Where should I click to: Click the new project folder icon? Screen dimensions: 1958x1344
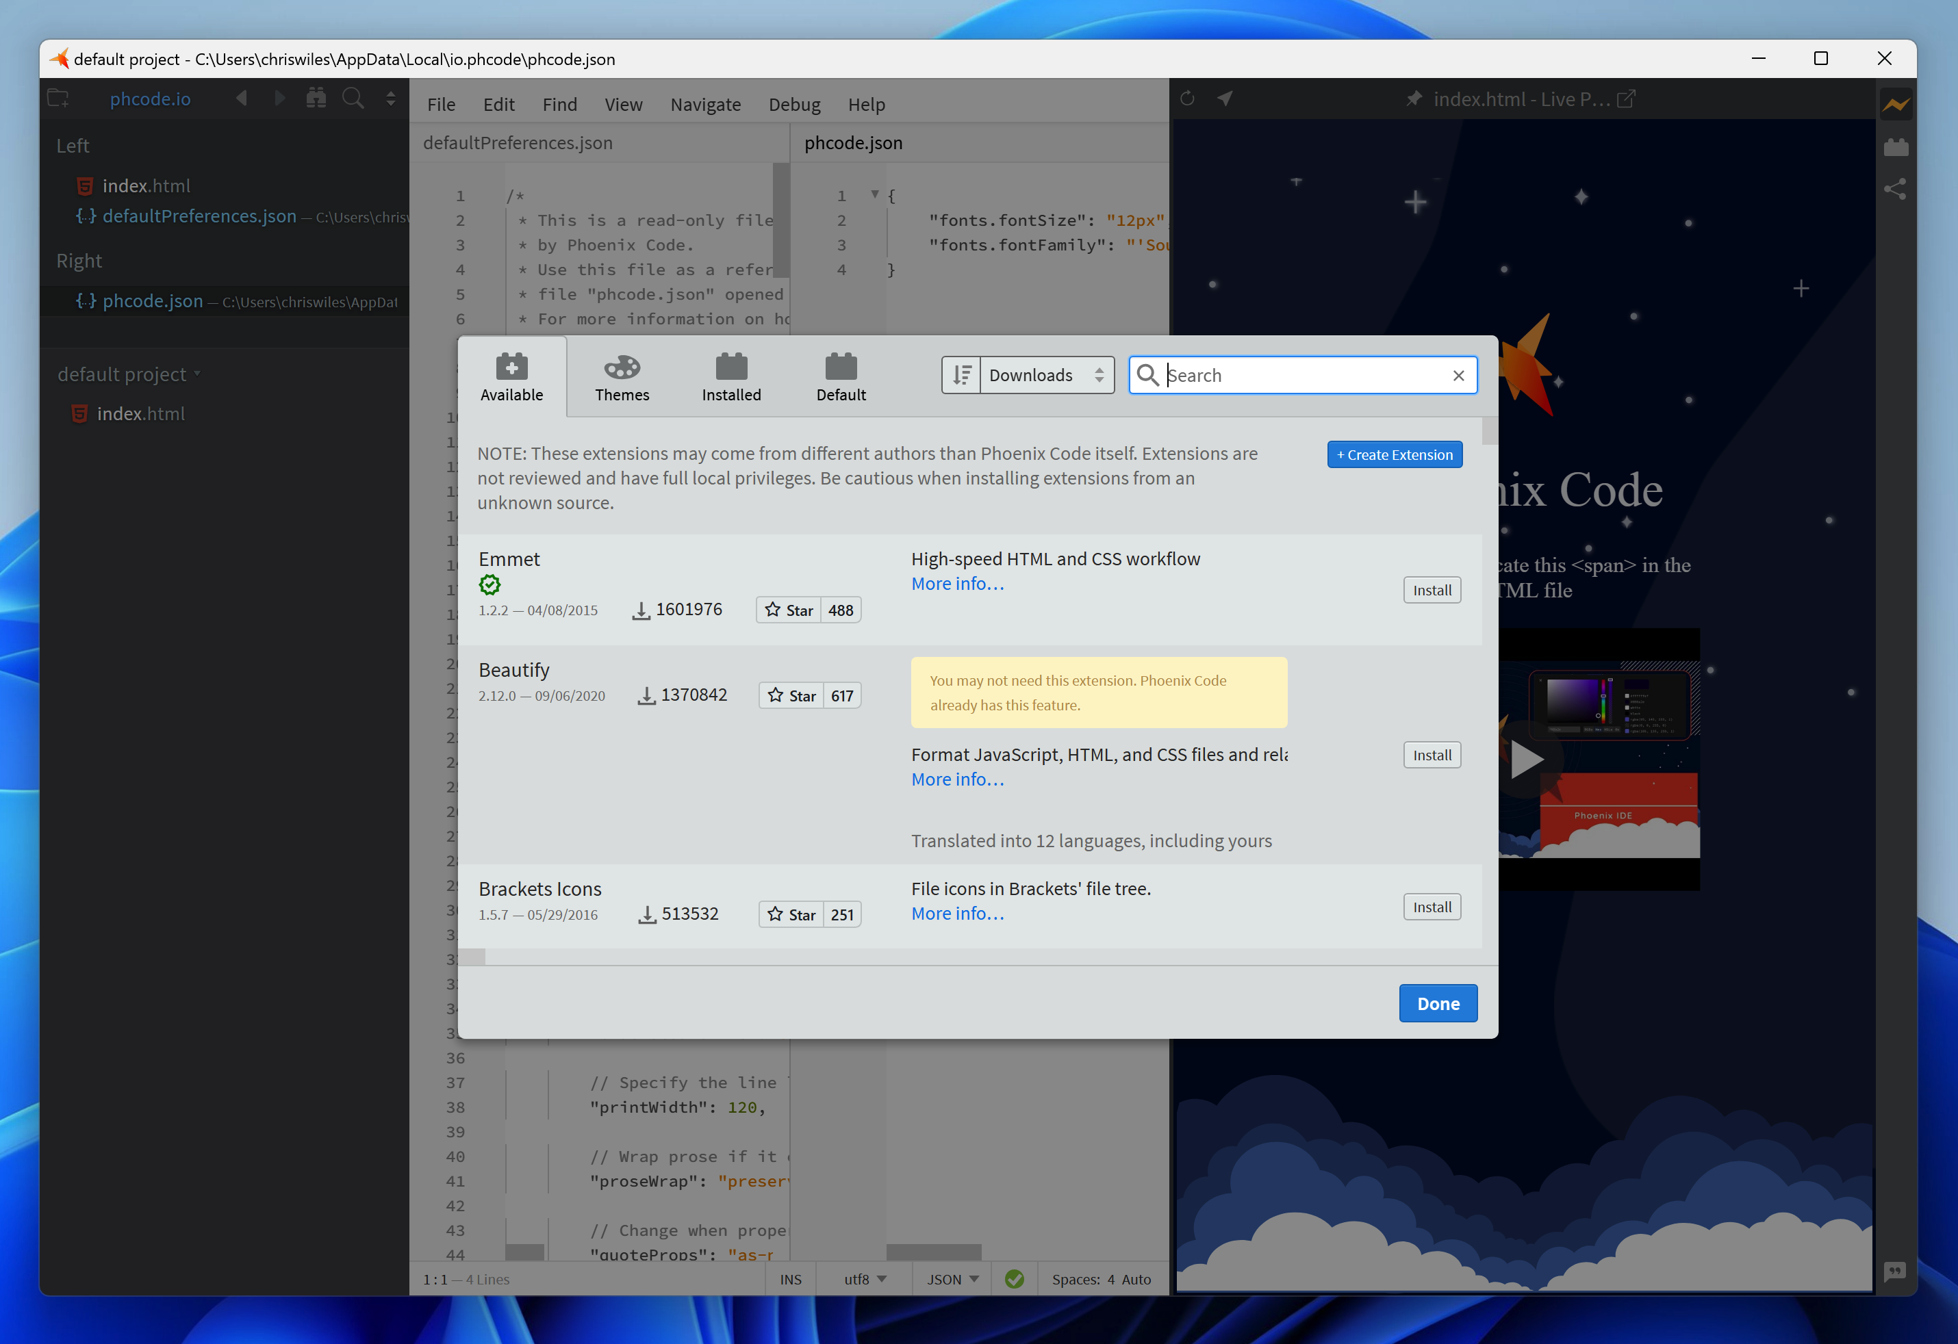click(x=58, y=99)
